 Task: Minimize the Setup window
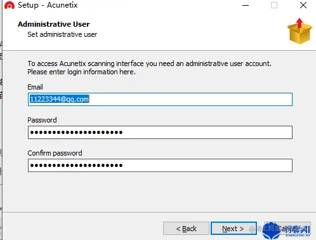[246, 5]
